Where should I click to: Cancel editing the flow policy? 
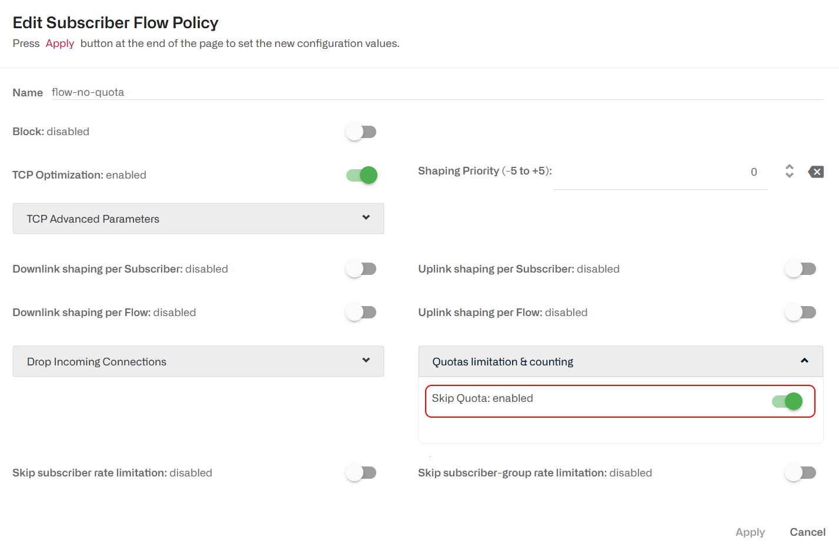point(807,532)
